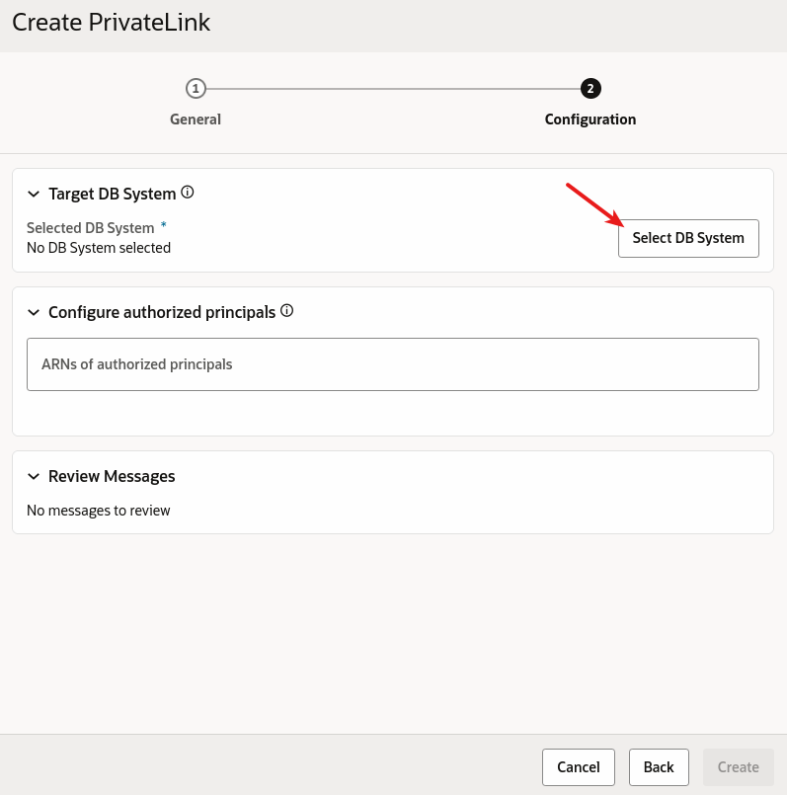787x795 pixels.
Task: Click the step 1 circle icon
Action: point(196,89)
